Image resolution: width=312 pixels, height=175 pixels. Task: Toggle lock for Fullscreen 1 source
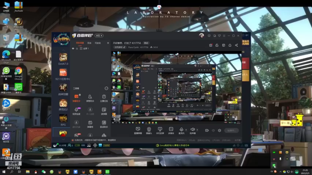point(77,48)
